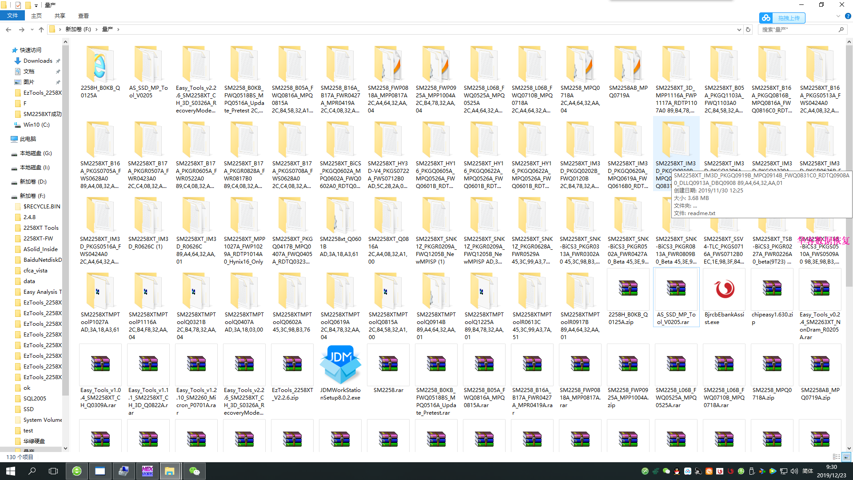This screenshot has width=853, height=480.
Task: Select SM2258.rar archive icon
Action: (388, 364)
